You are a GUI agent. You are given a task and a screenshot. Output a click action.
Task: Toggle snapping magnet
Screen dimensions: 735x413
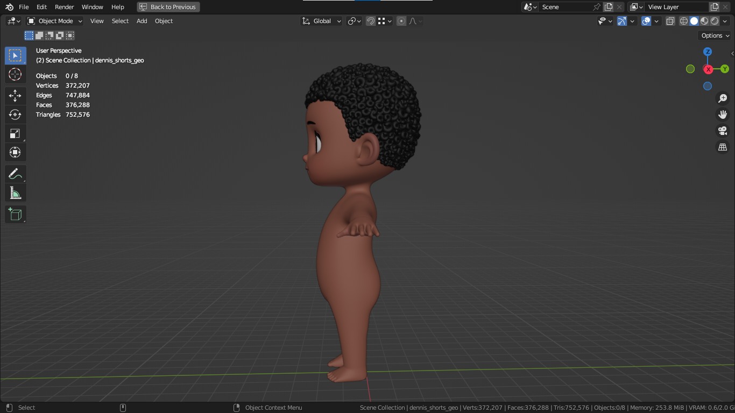[371, 21]
